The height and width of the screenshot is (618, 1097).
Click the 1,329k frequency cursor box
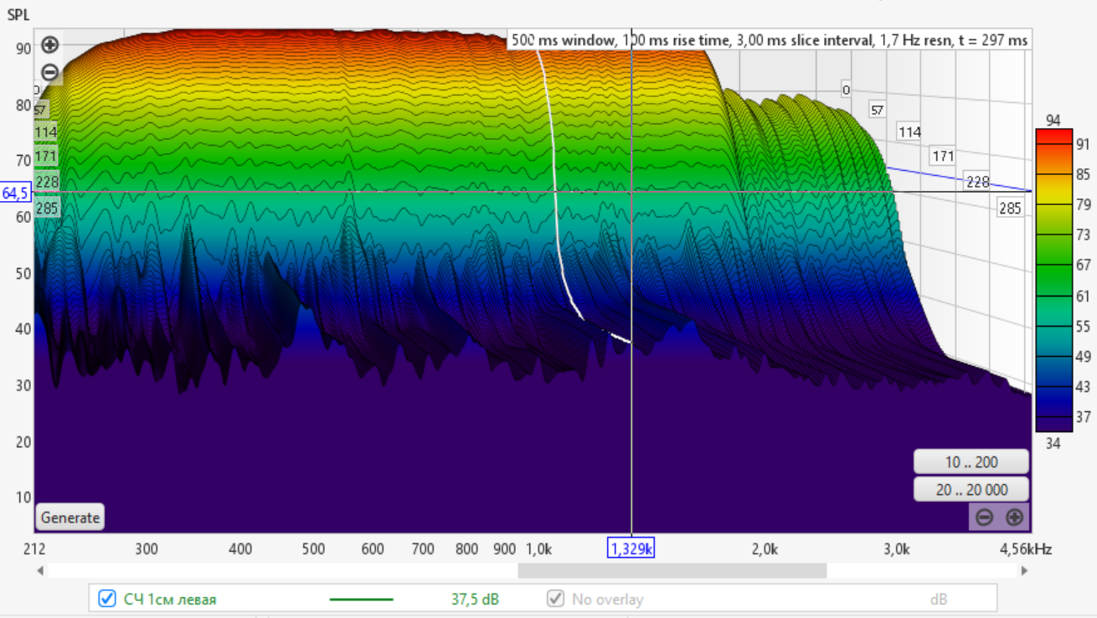(x=631, y=548)
